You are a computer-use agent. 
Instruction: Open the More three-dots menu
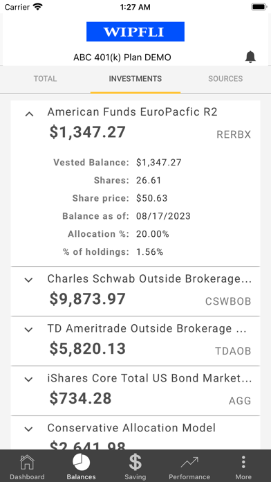[x=243, y=463]
